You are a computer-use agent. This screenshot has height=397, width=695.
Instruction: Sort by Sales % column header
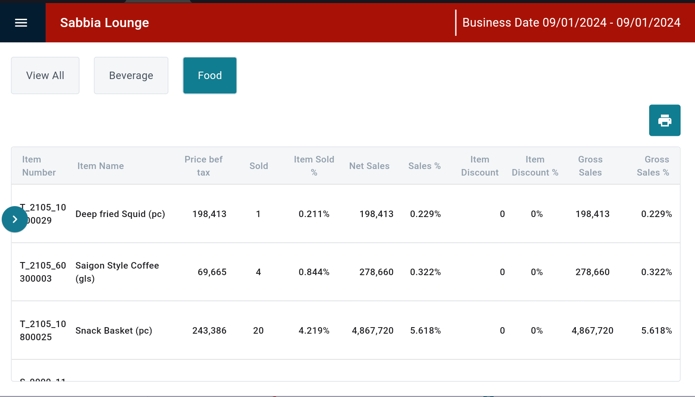(424, 166)
